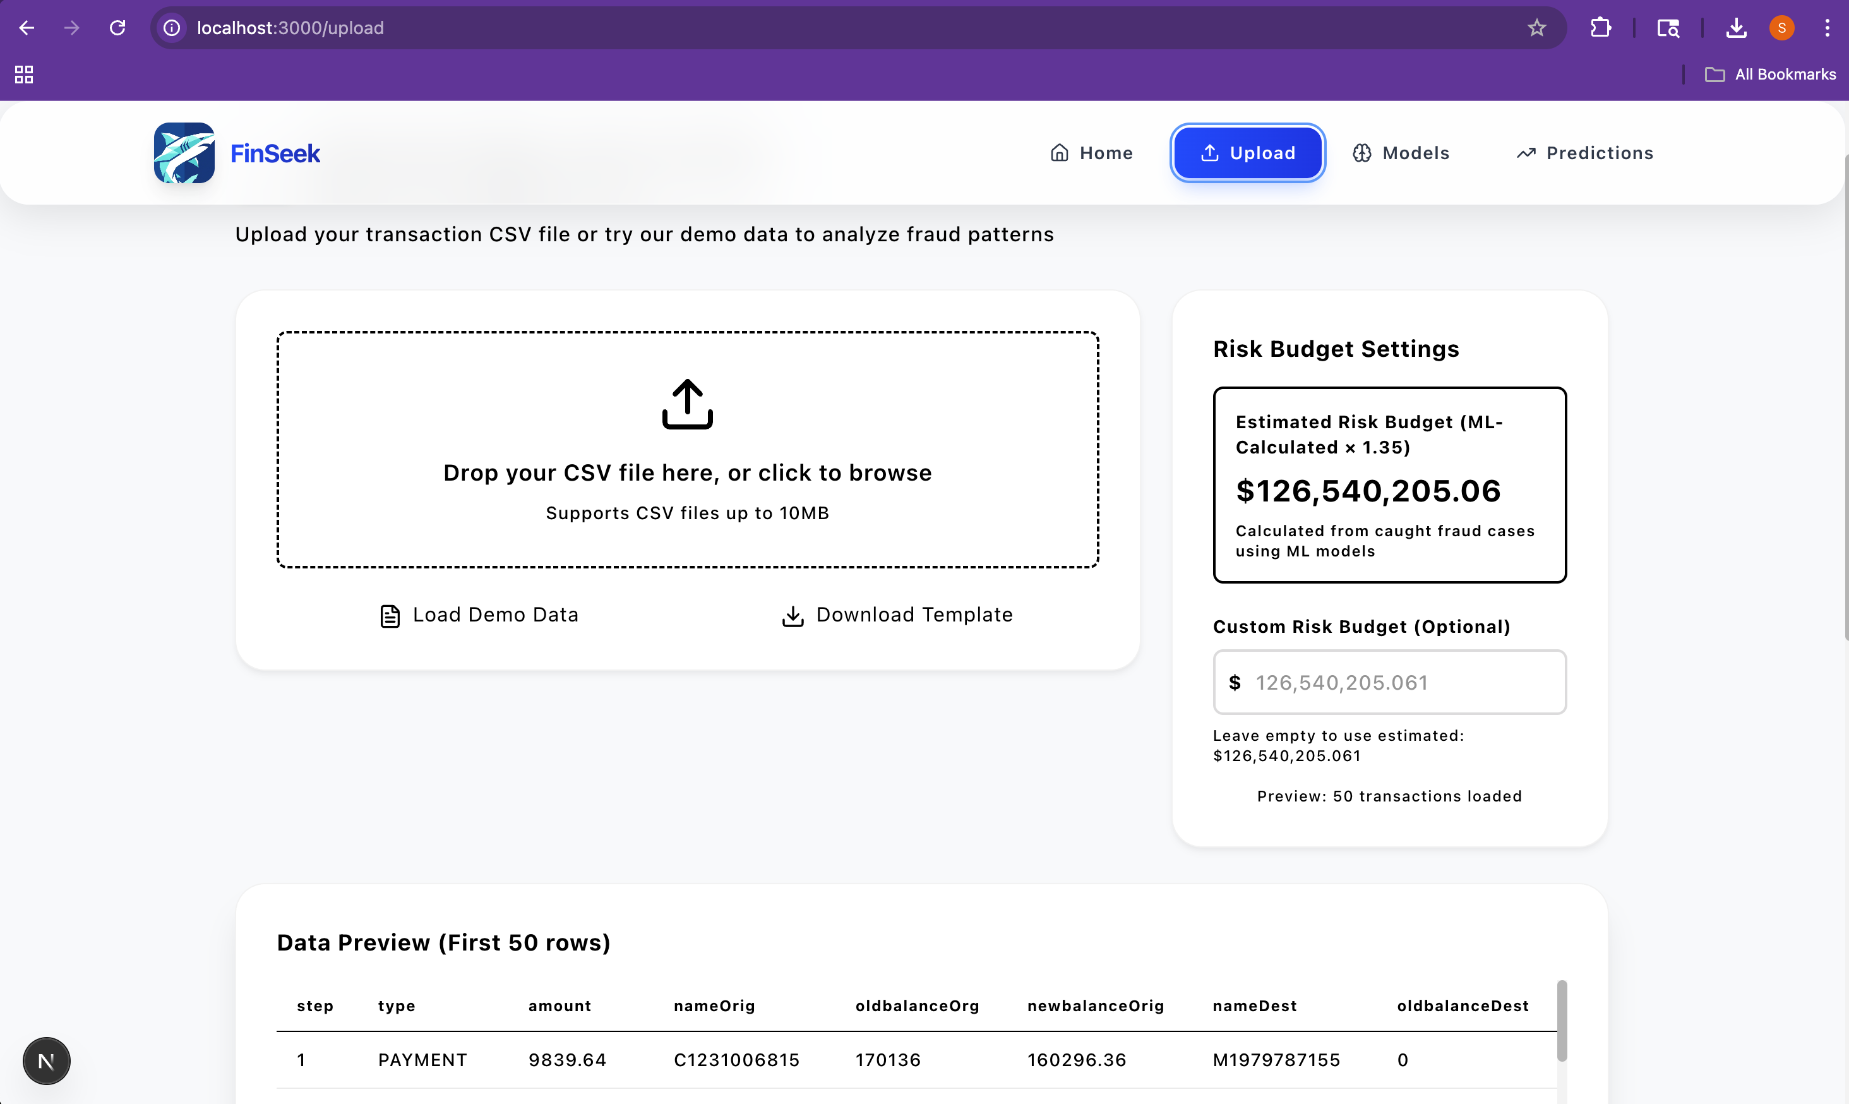
Task: Open the Predictions tab
Action: (x=1584, y=153)
